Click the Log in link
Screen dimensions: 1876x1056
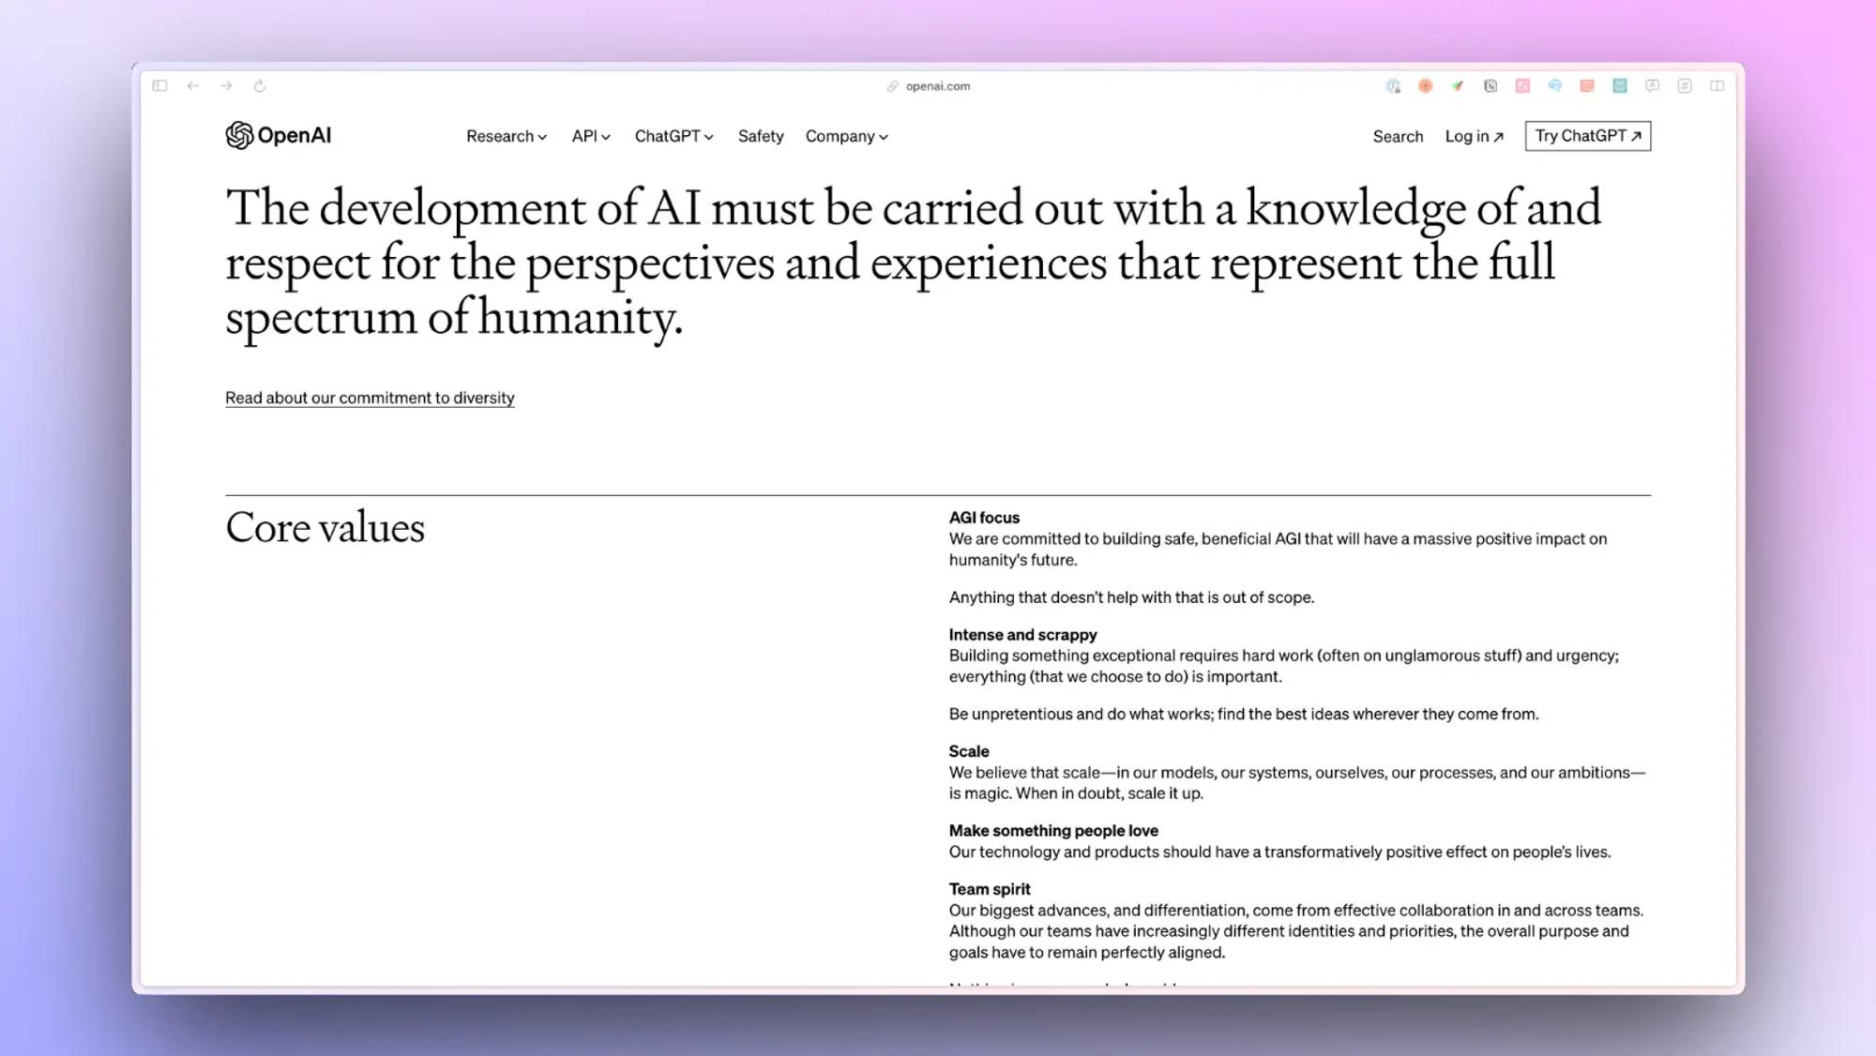click(1475, 136)
